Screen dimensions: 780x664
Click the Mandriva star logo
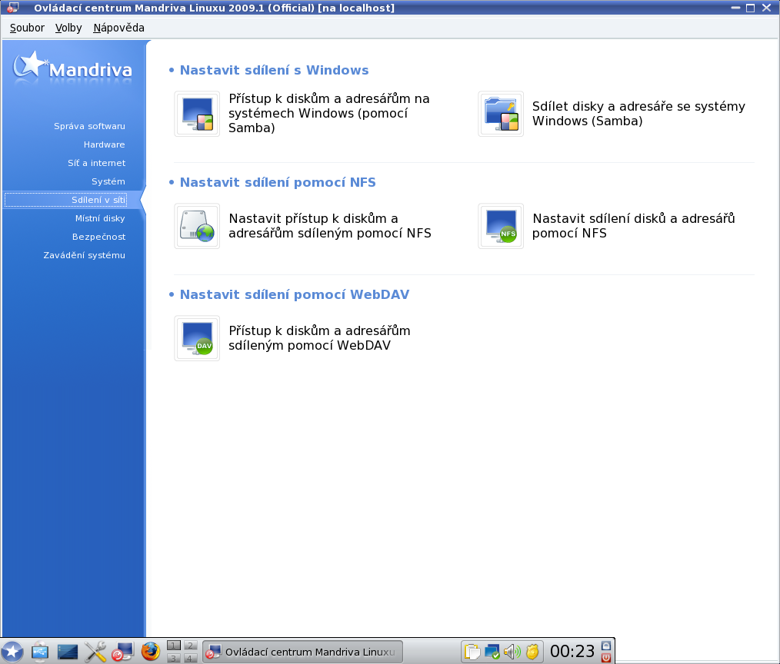pyautogui.click(x=72, y=68)
